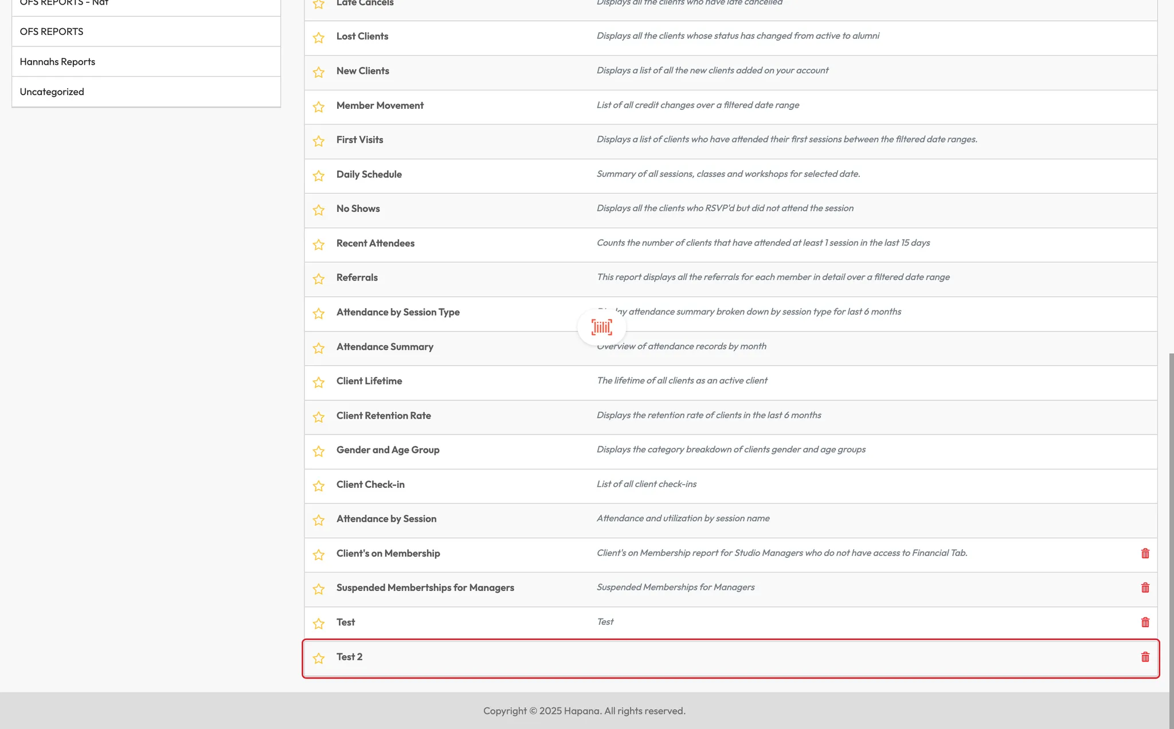Open the First Visits report
Image resolution: width=1174 pixels, height=729 pixels.
[359, 140]
